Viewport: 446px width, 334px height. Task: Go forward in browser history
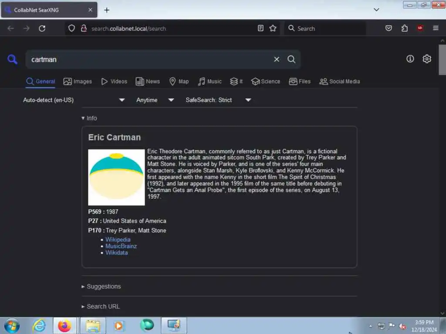click(27, 28)
